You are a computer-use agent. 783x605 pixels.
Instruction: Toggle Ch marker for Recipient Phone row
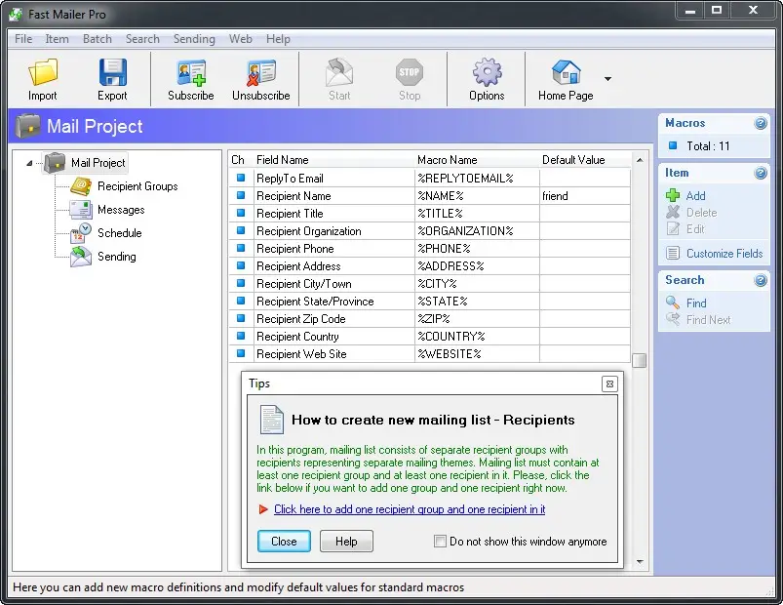[x=241, y=248]
